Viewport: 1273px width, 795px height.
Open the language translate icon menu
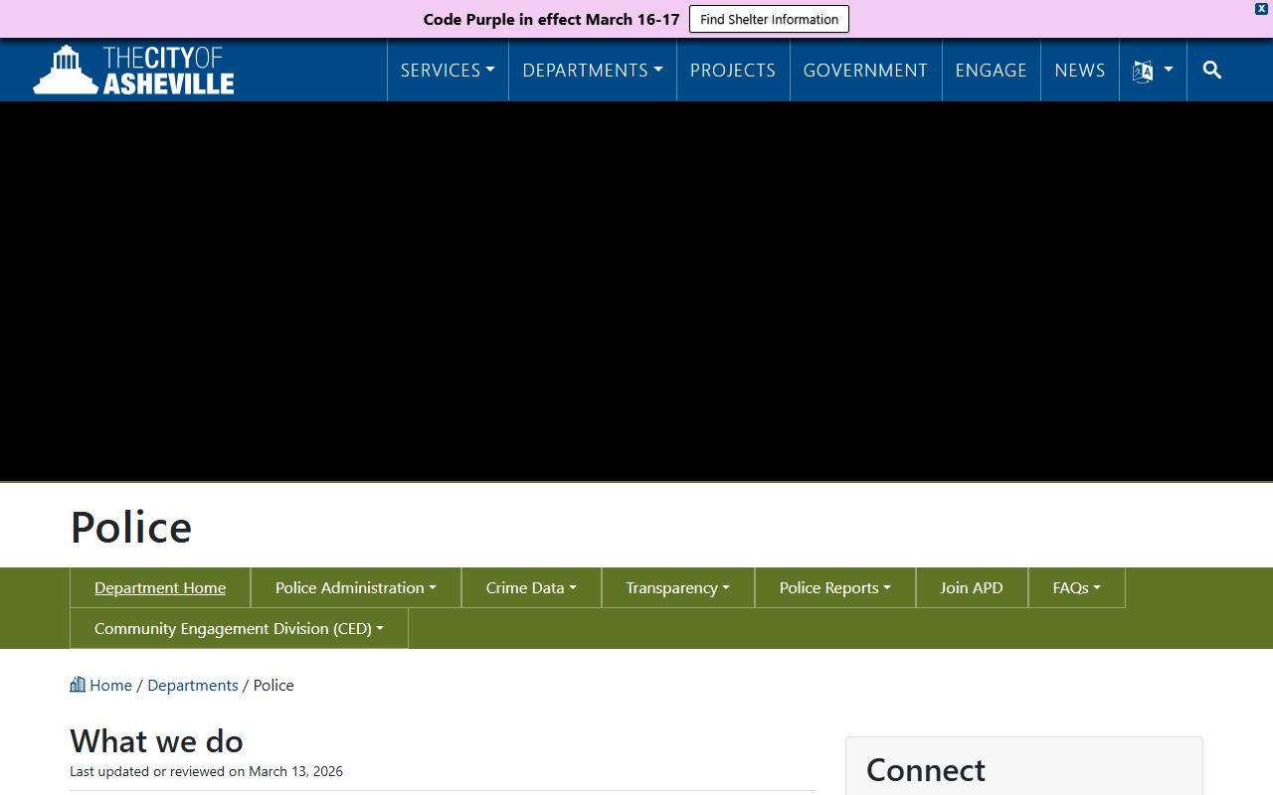click(1152, 71)
